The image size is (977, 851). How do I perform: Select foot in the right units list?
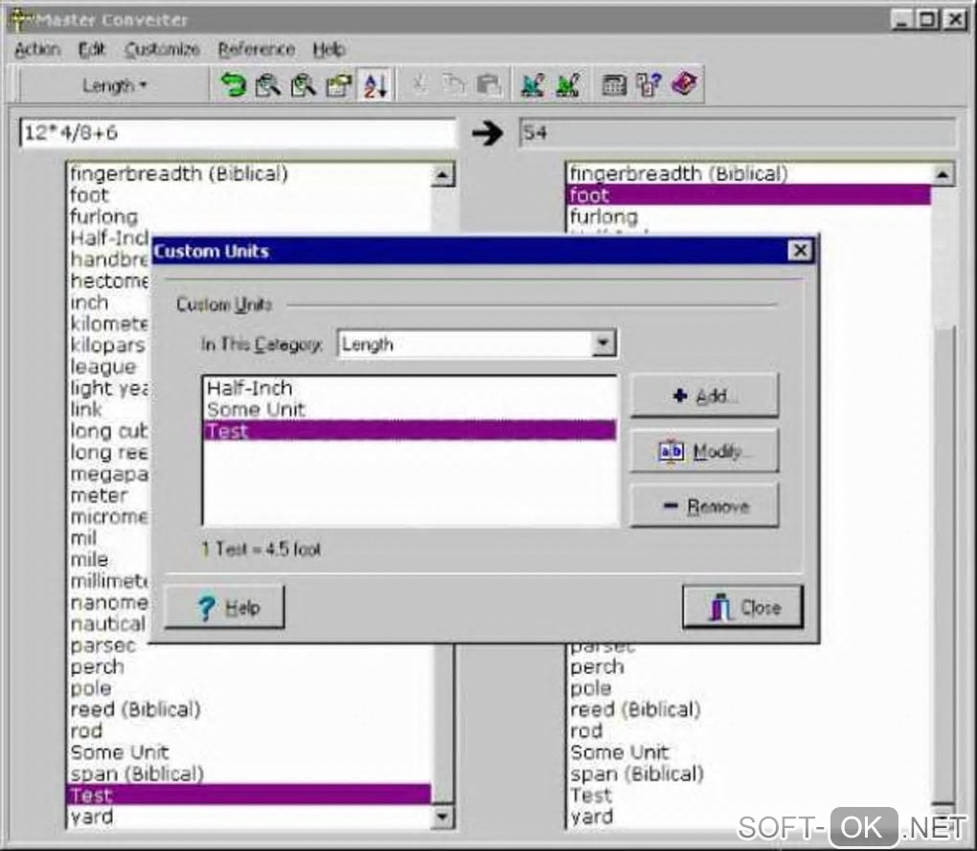(x=750, y=195)
